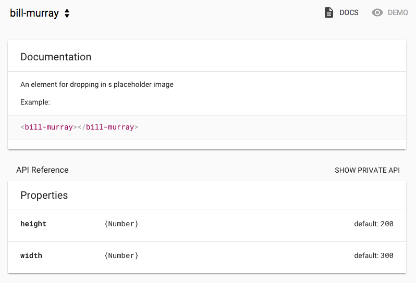Click the {Number} type of width
This screenshot has width=416, height=283.
pyautogui.click(x=121, y=256)
